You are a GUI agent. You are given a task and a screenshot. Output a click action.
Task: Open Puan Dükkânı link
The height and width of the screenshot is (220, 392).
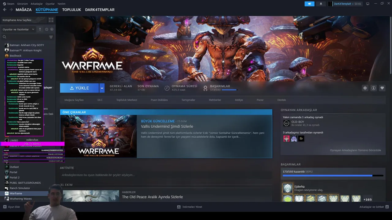[x=159, y=100]
